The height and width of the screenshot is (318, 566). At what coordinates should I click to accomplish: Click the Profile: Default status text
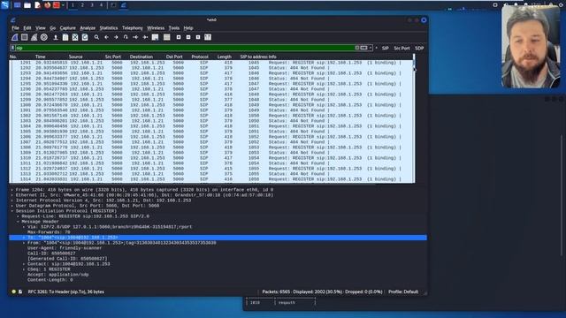[403, 291]
